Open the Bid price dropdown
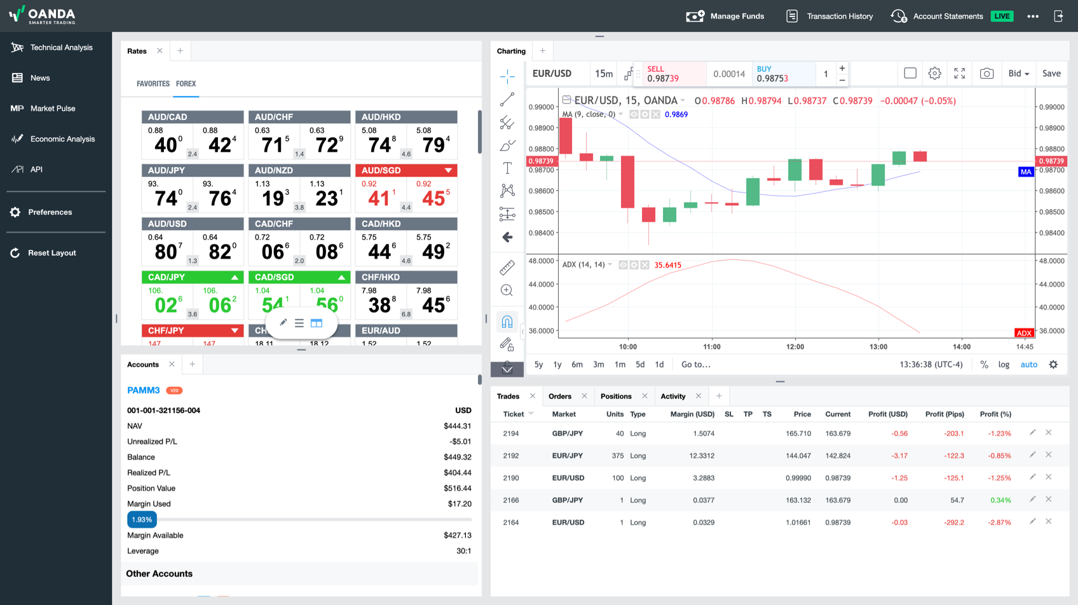The width and height of the screenshot is (1078, 605). tap(1018, 74)
